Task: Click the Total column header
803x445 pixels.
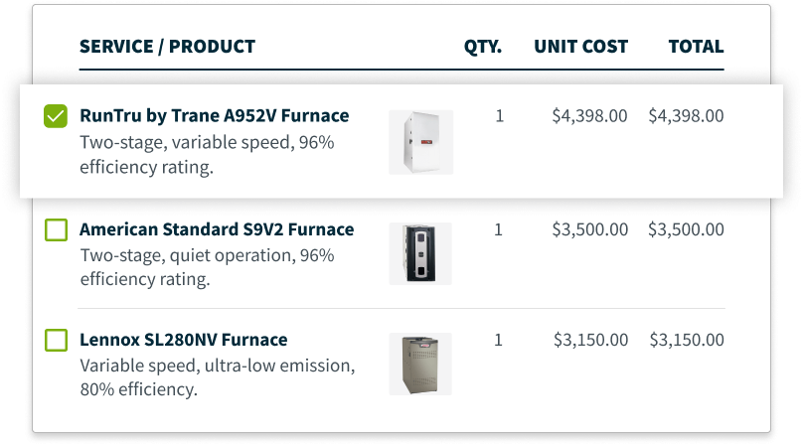Action: (x=696, y=47)
